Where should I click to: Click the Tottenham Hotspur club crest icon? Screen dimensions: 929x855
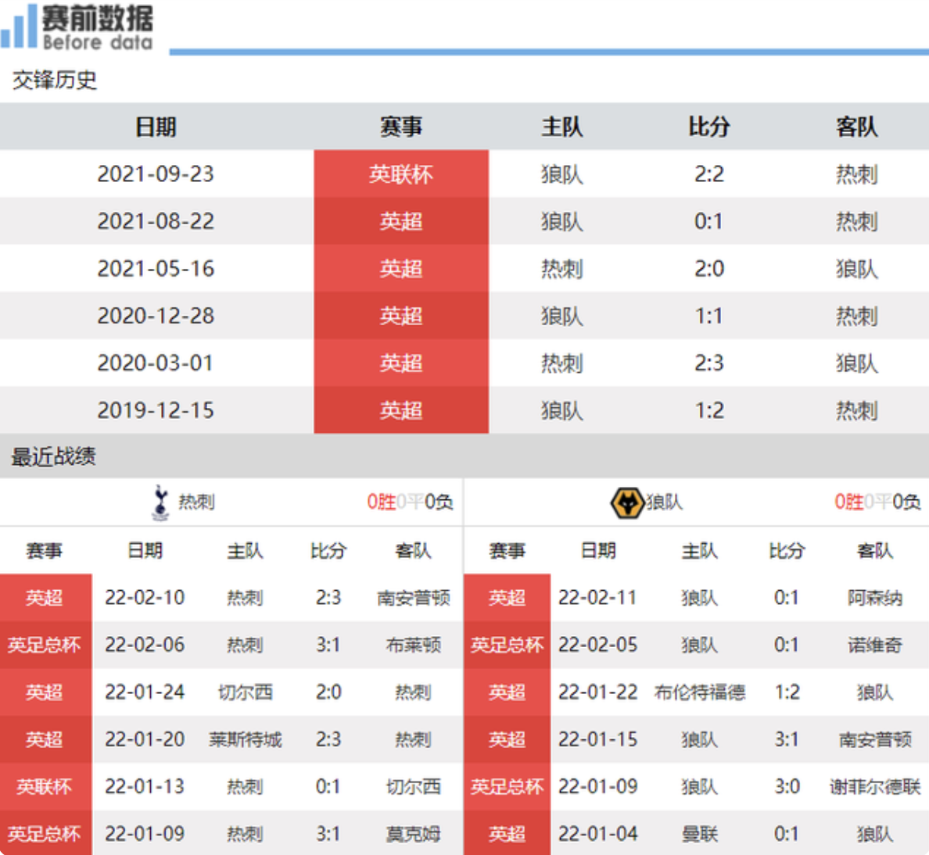click(x=160, y=503)
